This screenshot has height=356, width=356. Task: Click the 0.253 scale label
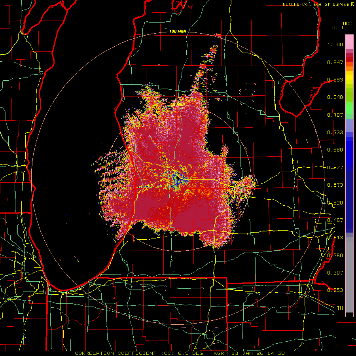click(335, 290)
